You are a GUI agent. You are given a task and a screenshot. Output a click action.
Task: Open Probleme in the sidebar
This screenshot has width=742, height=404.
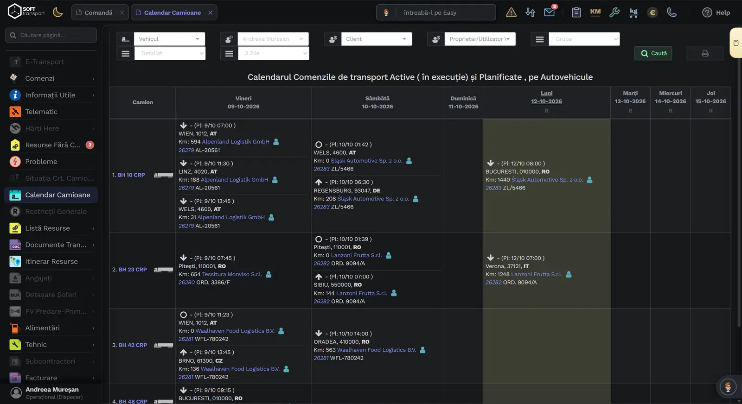click(x=51, y=162)
